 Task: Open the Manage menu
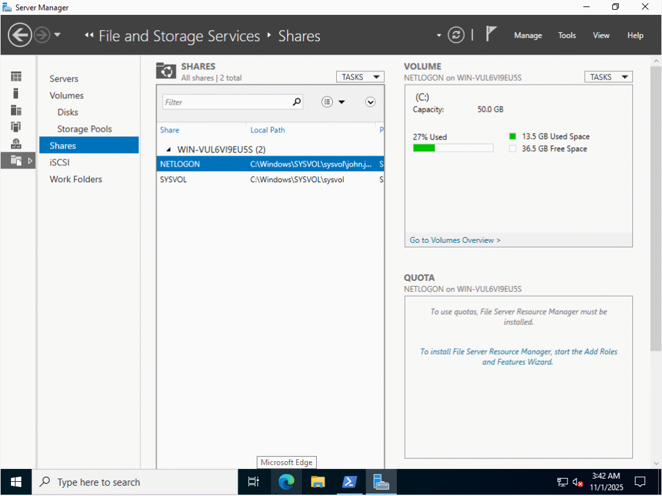coord(528,36)
